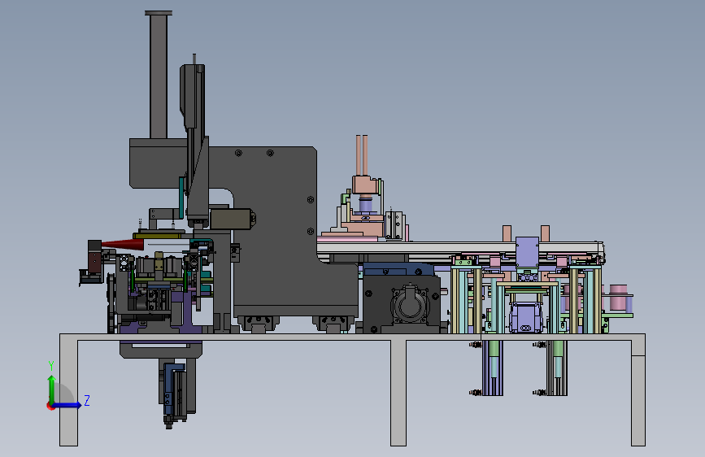Select the purple block on the horizontal rail
The width and height of the screenshot is (705, 457).
click(x=527, y=252)
